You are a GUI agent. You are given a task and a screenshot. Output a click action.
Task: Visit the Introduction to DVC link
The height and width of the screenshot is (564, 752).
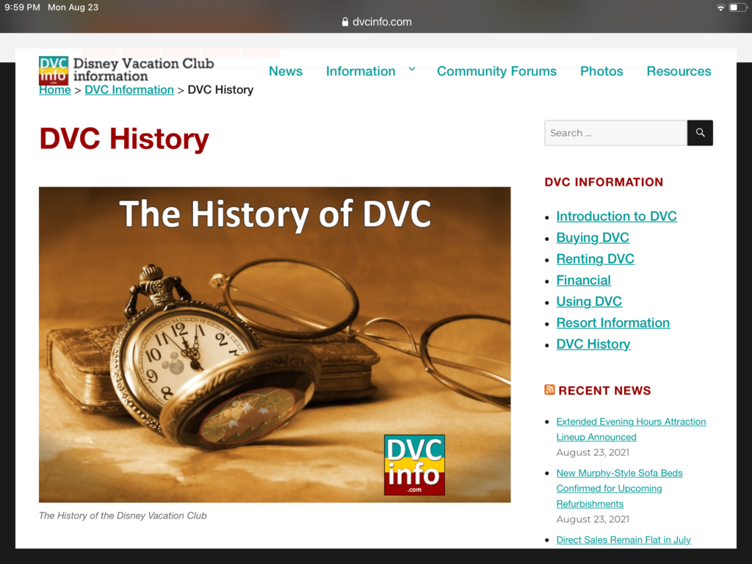coord(616,216)
